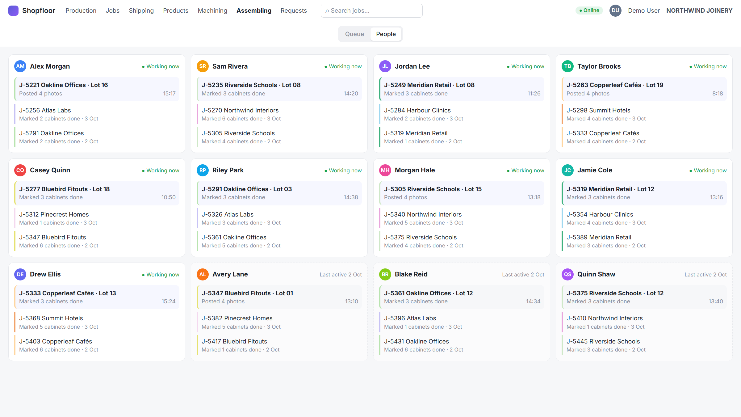Click the NORTHWIND JOINERY company name
The width and height of the screenshot is (741, 417).
point(699,11)
